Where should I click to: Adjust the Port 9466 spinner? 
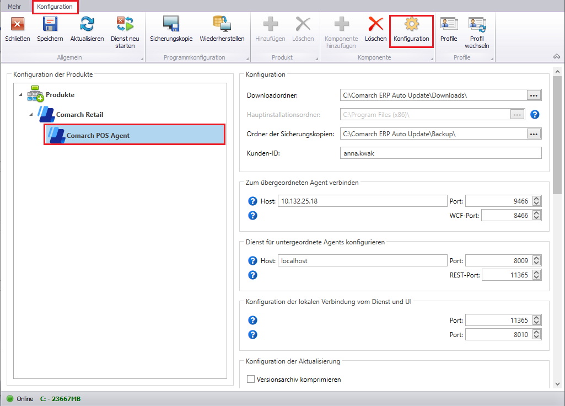(536, 201)
